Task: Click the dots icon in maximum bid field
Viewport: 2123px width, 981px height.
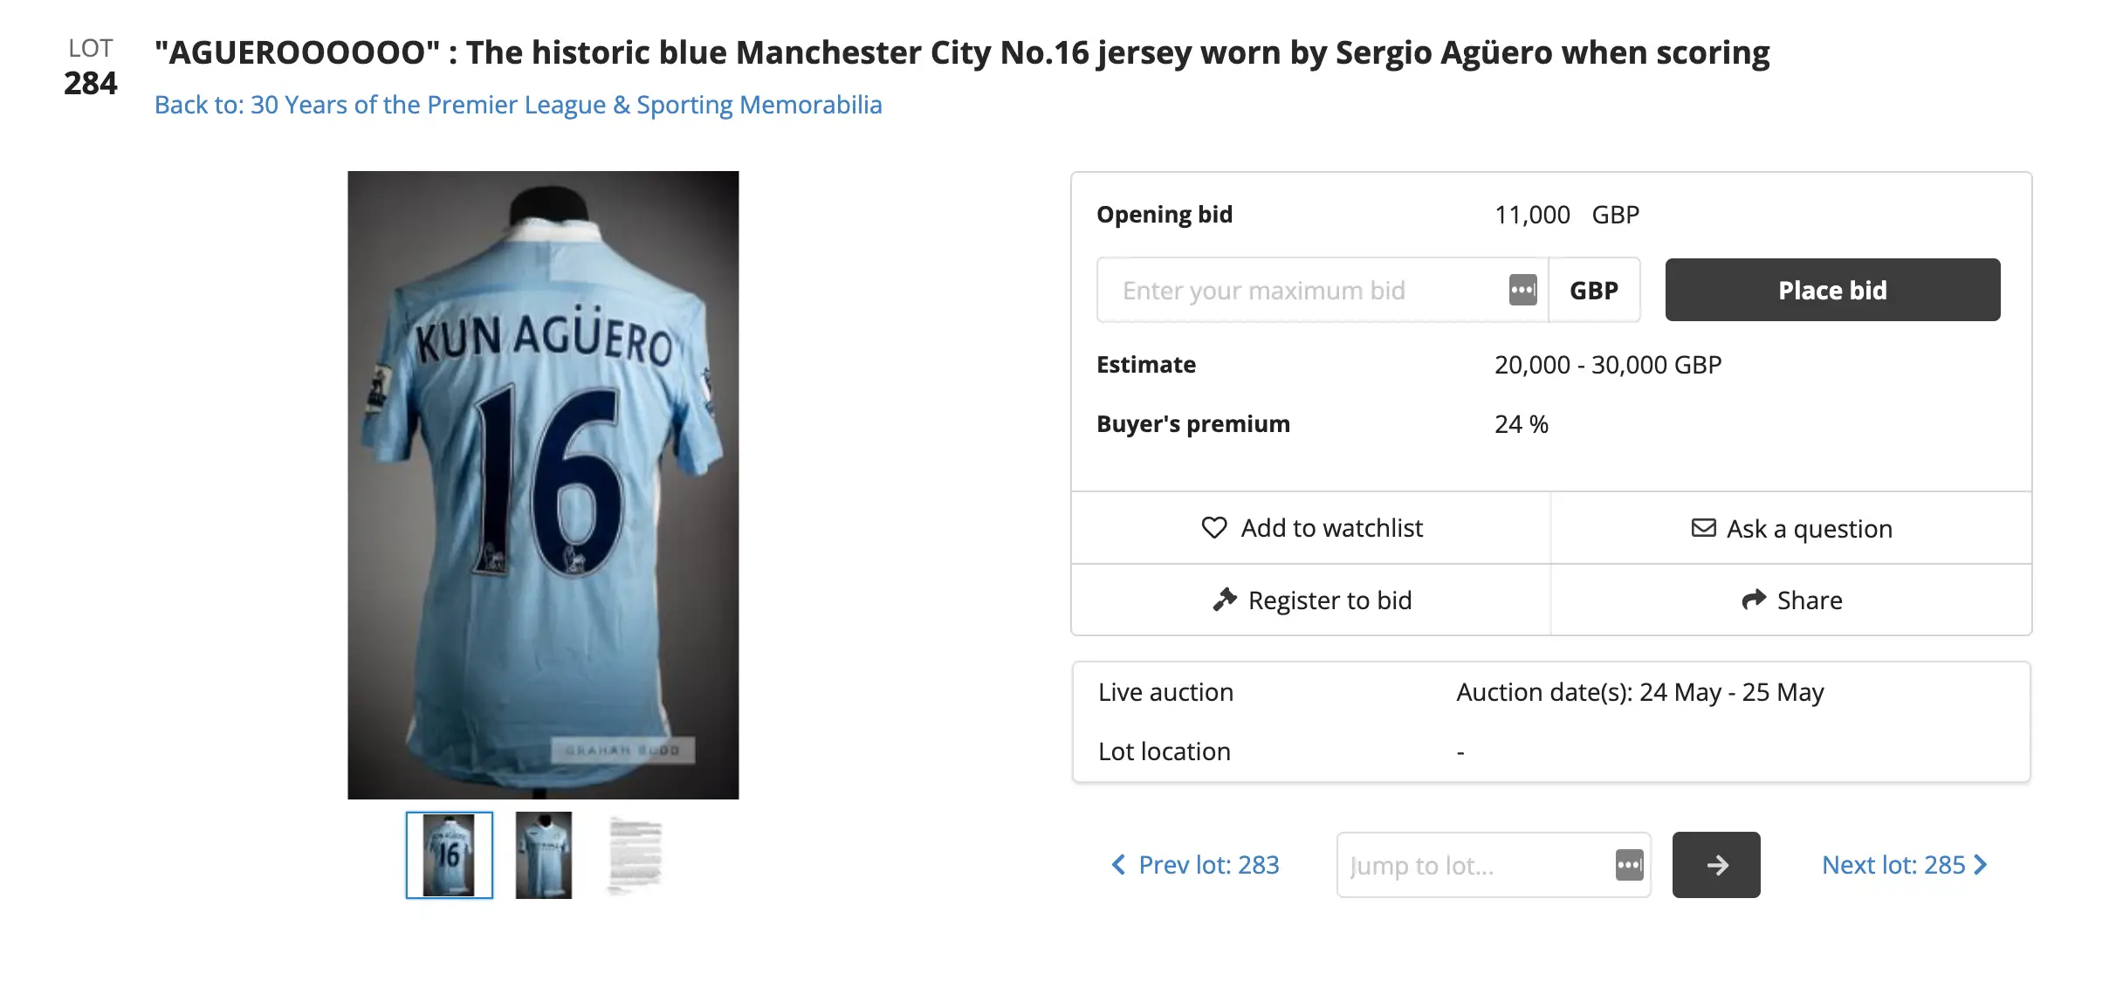Action: point(1522,290)
